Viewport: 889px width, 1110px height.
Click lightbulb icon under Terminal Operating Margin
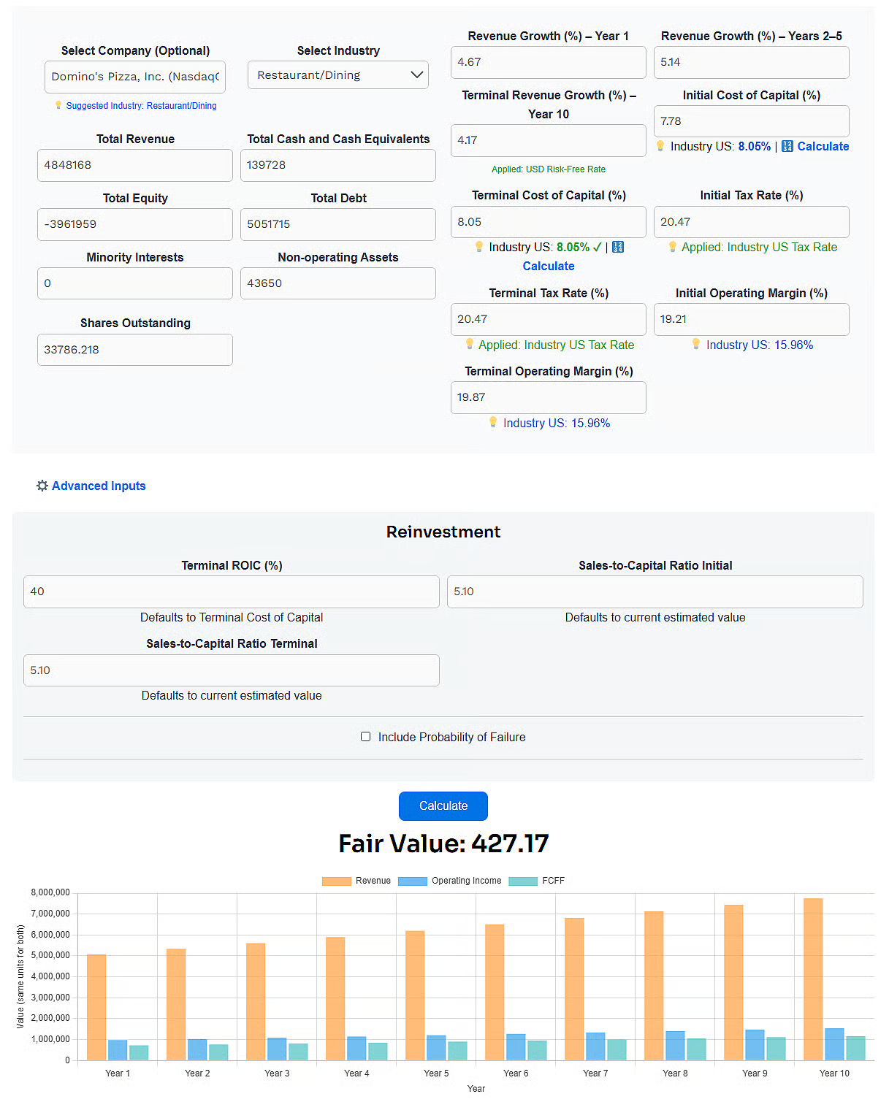click(x=493, y=422)
